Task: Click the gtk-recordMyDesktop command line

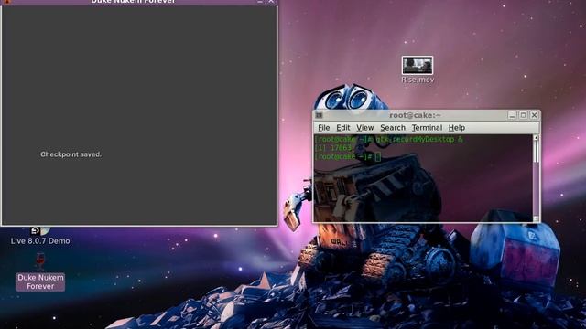Action: coord(388,139)
